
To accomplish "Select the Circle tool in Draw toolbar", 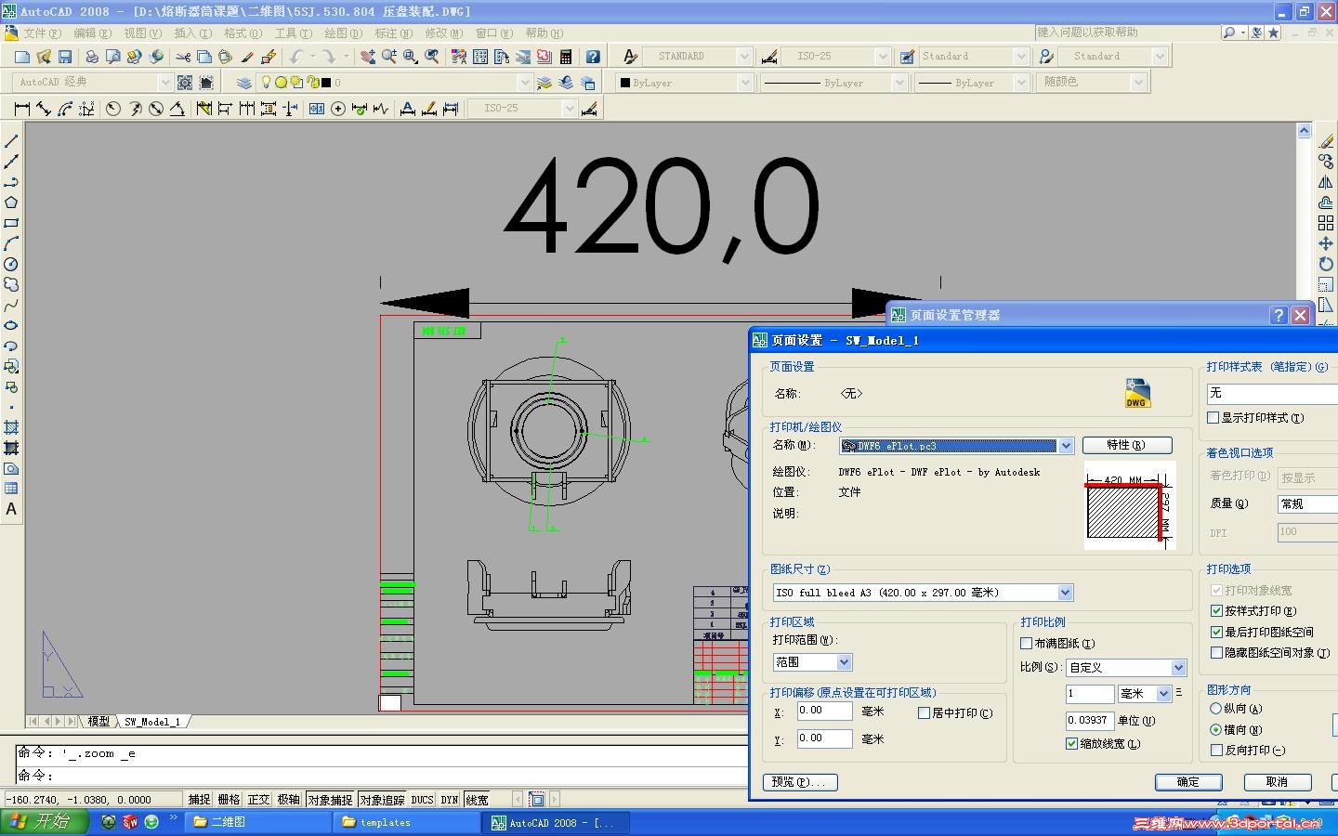I will click(11, 264).
